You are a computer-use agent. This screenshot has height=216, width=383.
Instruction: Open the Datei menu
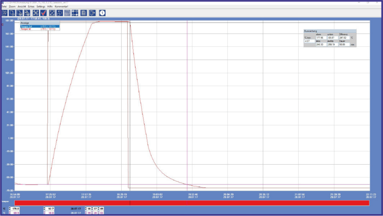[4, 6]
